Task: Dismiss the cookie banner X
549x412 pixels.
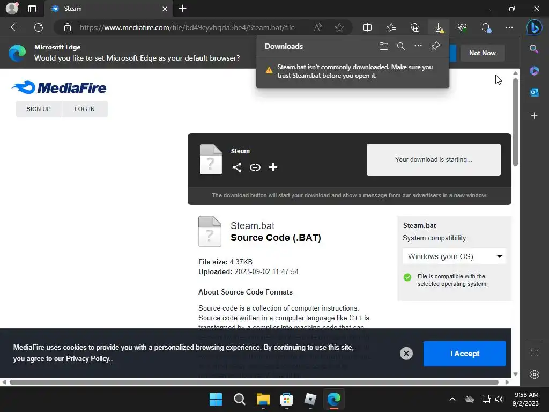Action: pyautogui.click(x=406, y=353)
